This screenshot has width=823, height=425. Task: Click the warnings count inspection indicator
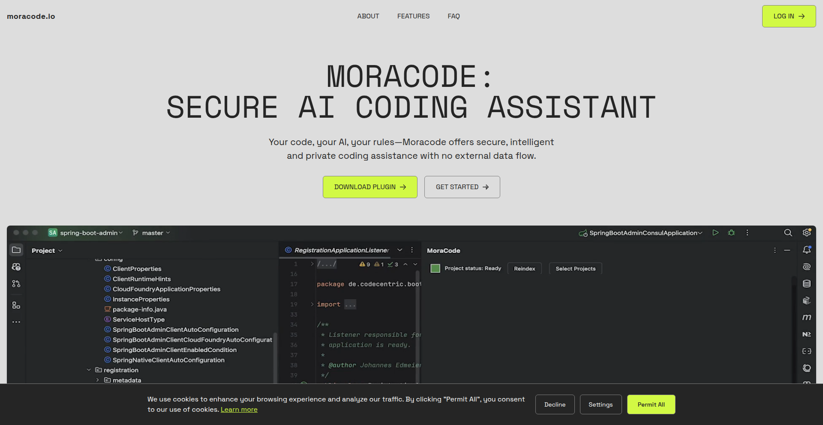pyautogui.click(x=365, y=265)
